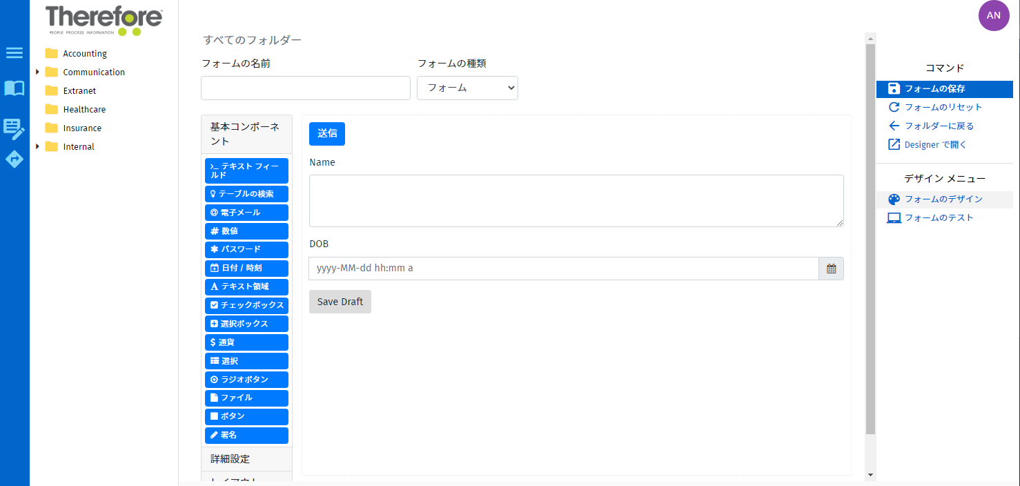Click the Accounting folder icon
1020x486 pixels.
(x=51, y=53)
